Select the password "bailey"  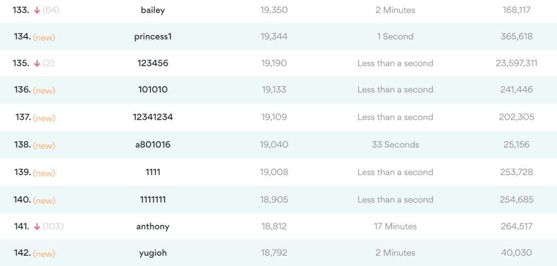coord(153,10)
